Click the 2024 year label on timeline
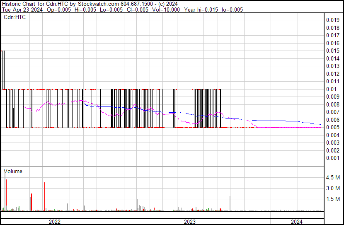 point(296,222)
